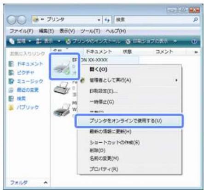Click the 検索 icon in favorites sidebar
The width and height of the screenshot is (204, 190).
11,99
